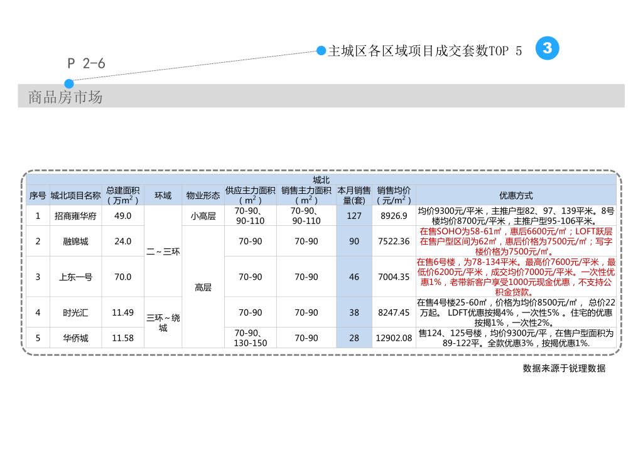This screenshot has width=643, height=453.
Task: Click average price 12902.08
Action: click(394, 338)
